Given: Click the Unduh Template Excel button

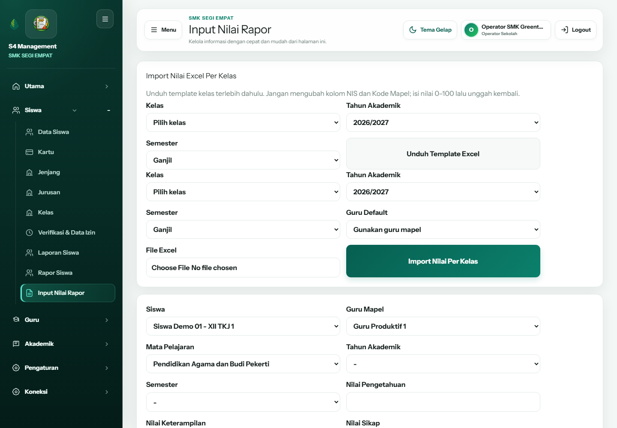Looking at the screenshot, I should tap(443, 154).
